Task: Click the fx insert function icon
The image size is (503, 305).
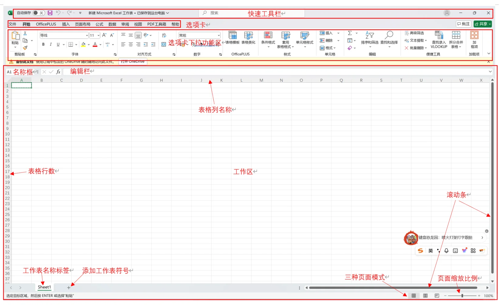Action: [x=58, y=72]
